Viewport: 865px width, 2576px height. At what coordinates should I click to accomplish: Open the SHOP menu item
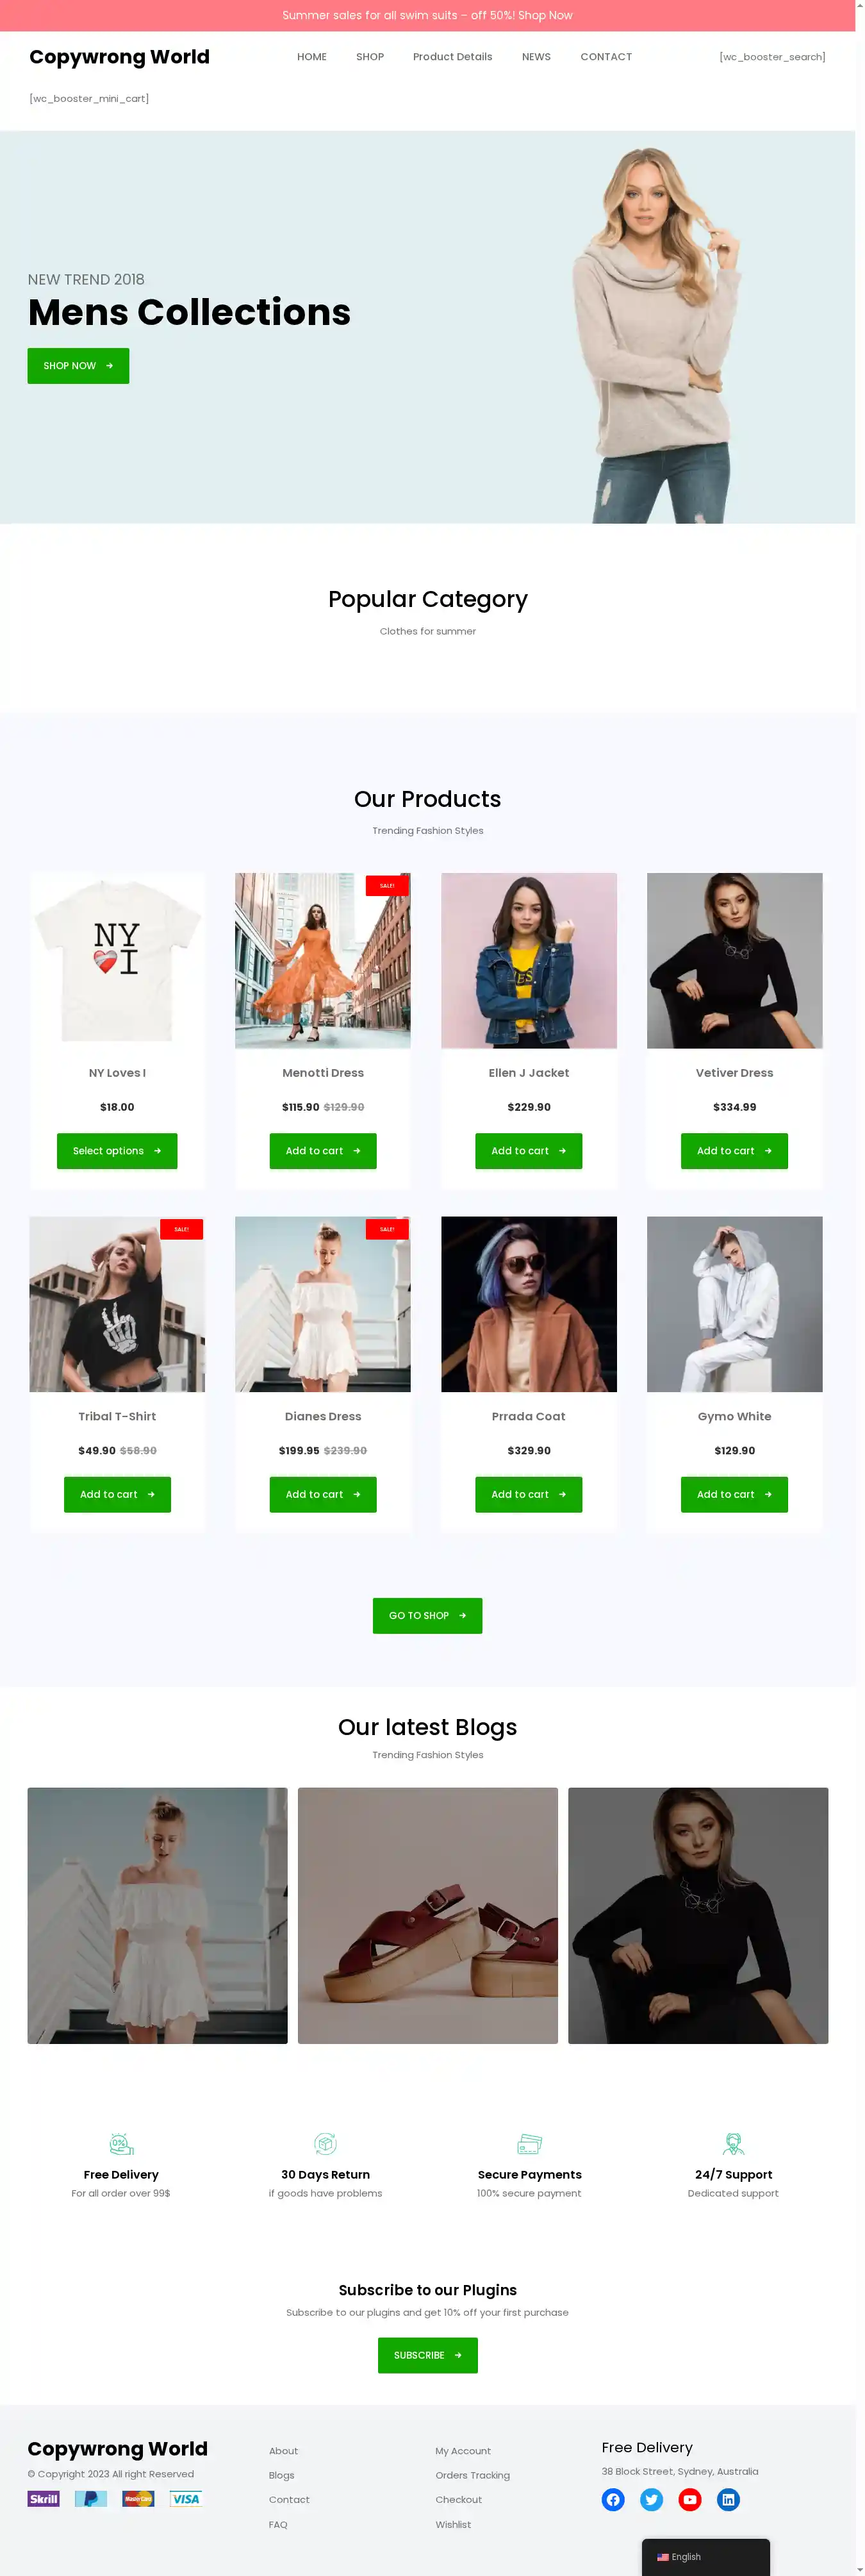[370, 57]
